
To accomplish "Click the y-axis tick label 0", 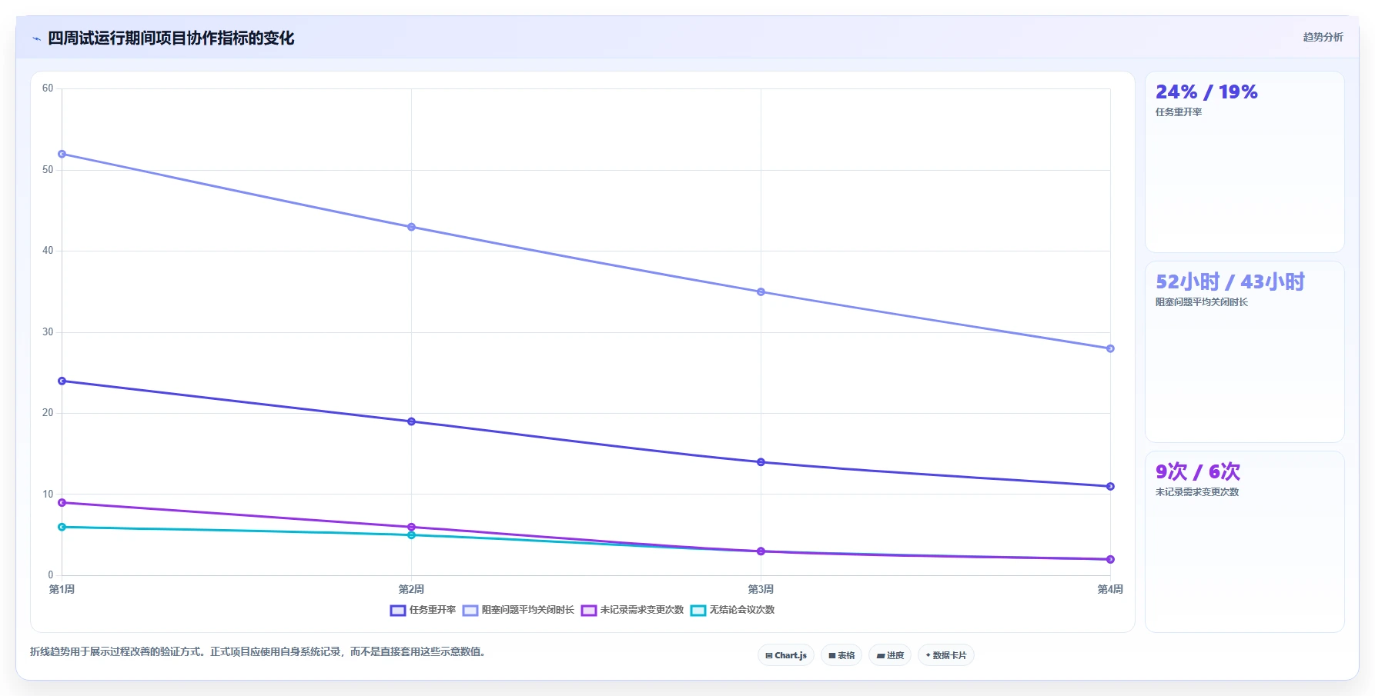I will click(51, 575).
